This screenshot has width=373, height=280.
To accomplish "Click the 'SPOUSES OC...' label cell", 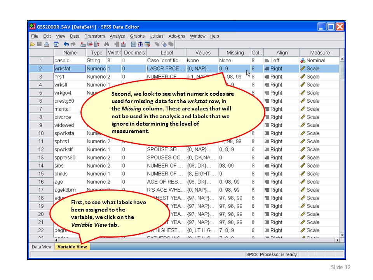I will 166,157.
